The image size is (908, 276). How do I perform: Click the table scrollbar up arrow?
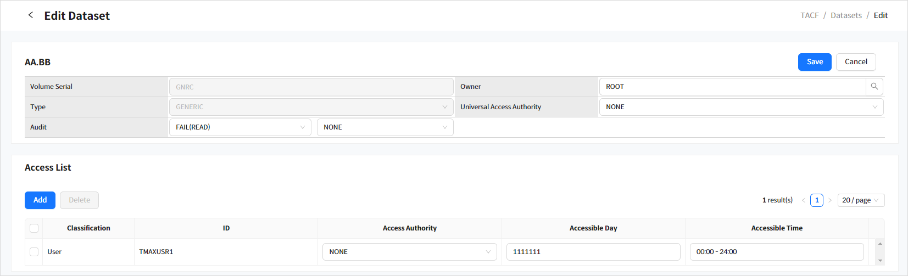[880, 244]
